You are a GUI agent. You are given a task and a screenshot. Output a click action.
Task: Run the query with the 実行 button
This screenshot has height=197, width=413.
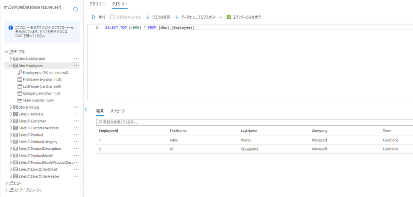[x=99, y=17]
